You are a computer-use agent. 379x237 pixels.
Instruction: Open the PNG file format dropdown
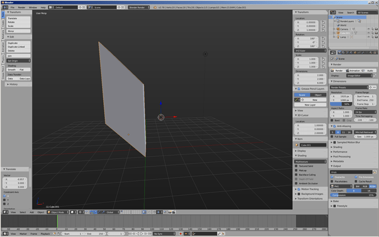341,186
